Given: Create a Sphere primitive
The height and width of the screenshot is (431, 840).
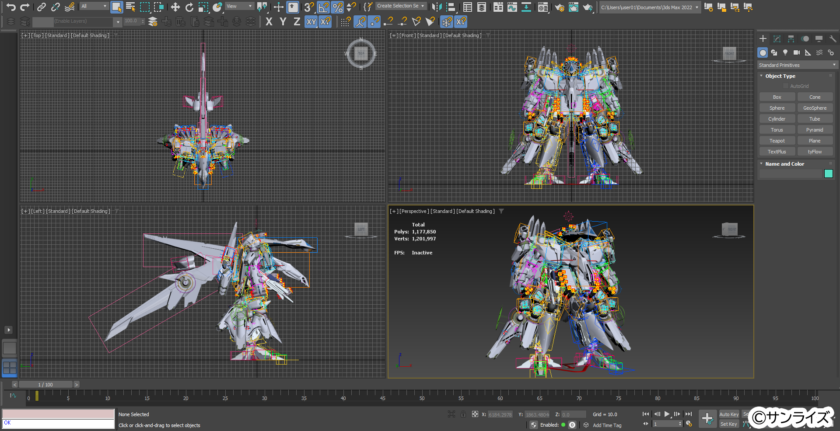Looking at the screenshot, I should pos(777,108).
